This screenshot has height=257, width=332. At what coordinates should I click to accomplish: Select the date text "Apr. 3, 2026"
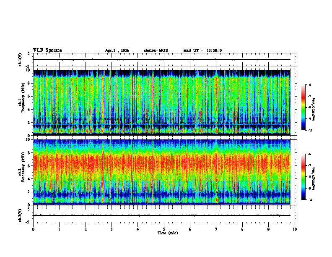coord(117,50)
